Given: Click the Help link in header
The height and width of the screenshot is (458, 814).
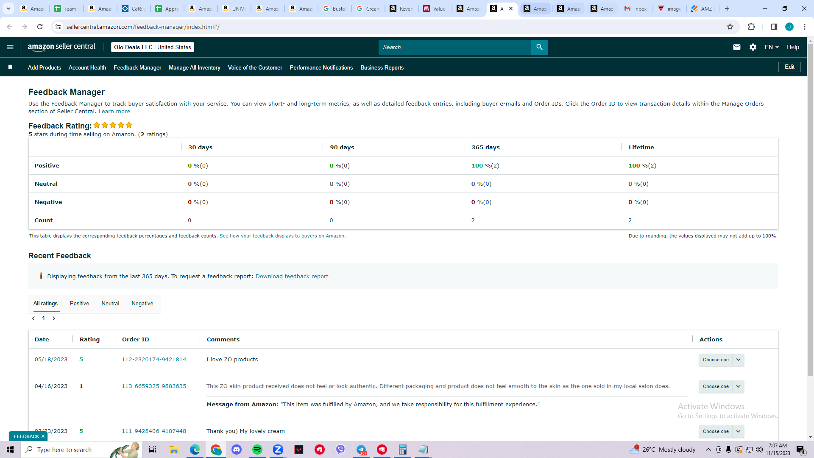Looking at the screenshot, I should pyautogui.click(x=793, y=47).
